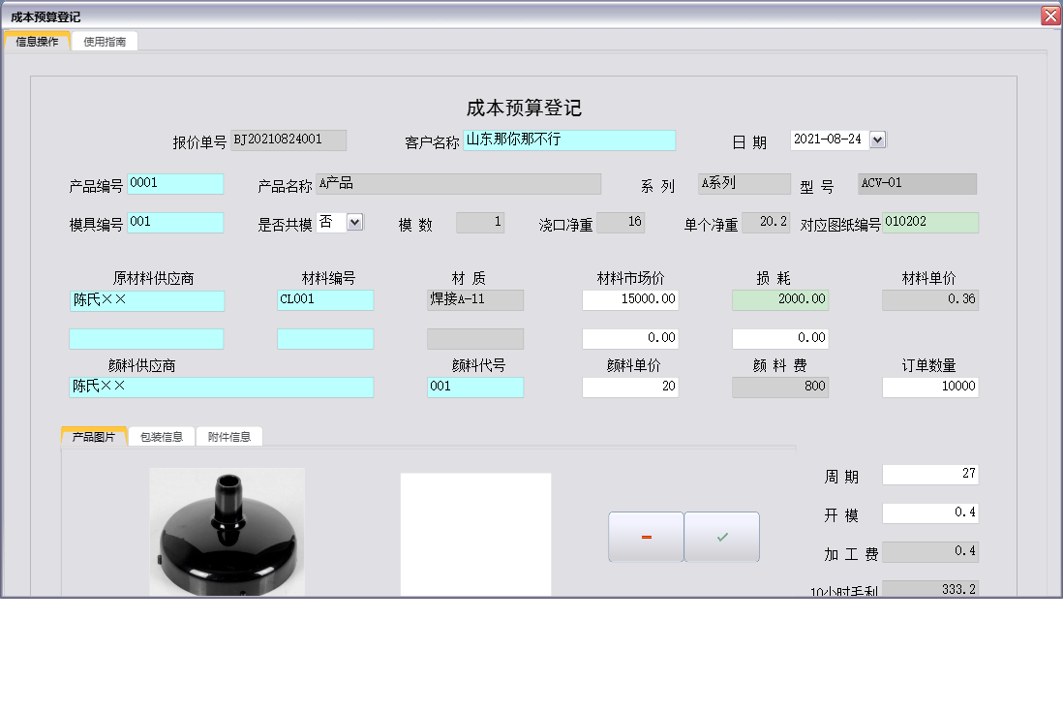
Task: Click the 材料编号 field showing CL001
Action: click(x=325, y=300)
